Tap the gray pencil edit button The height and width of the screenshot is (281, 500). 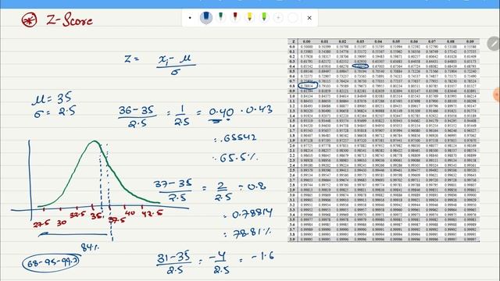click(x=494, y=44)
